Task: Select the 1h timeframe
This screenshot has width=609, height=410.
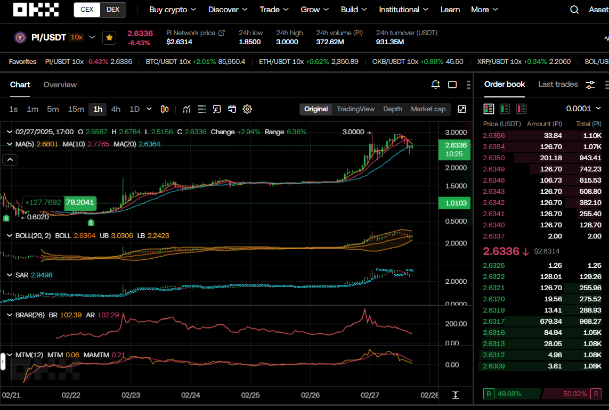Action: [x=98, y=109]
